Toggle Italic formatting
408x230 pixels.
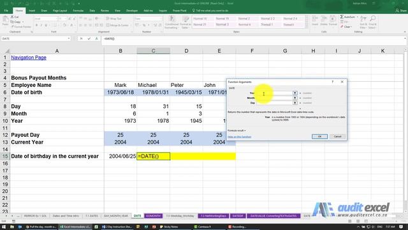41,26
